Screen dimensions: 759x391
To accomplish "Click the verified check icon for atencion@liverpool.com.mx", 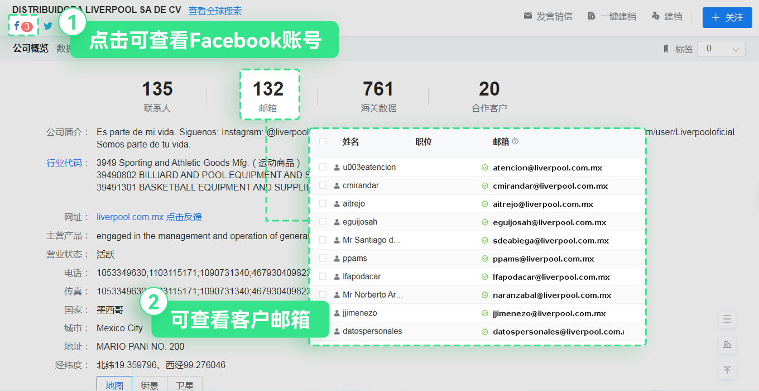I will coord(485,168).
